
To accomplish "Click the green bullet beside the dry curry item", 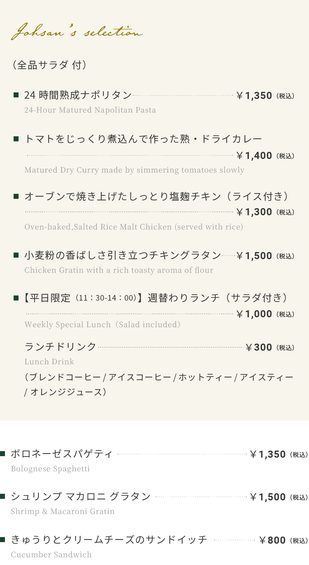I will tap(16, 139).
